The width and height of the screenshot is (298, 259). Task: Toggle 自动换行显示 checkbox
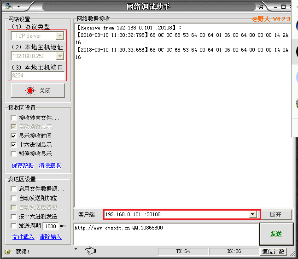point(13,127)
